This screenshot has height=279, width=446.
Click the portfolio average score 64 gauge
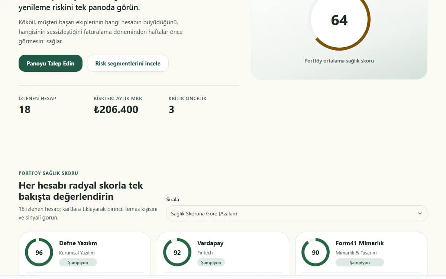339,20
